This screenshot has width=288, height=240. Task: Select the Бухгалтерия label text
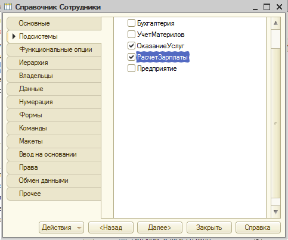coord(156,23)
